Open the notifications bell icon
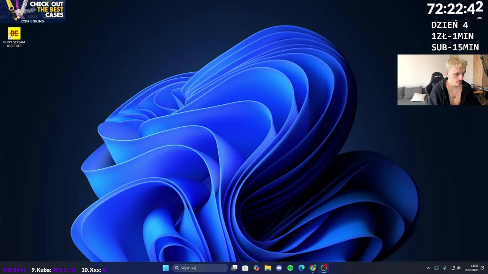 tap(482, 268)
